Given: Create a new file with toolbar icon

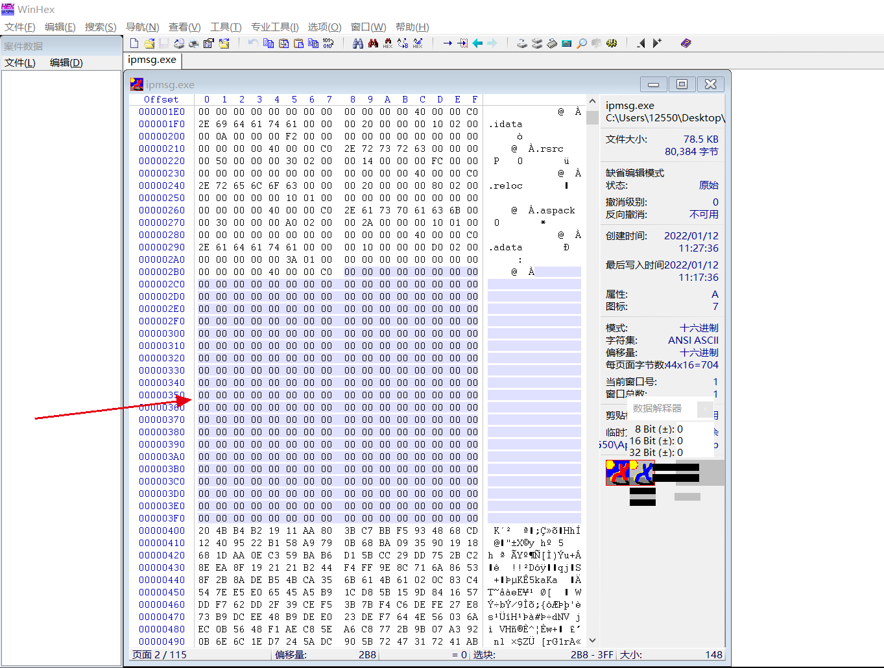Looking at the screenshot, I should (134, 43).
